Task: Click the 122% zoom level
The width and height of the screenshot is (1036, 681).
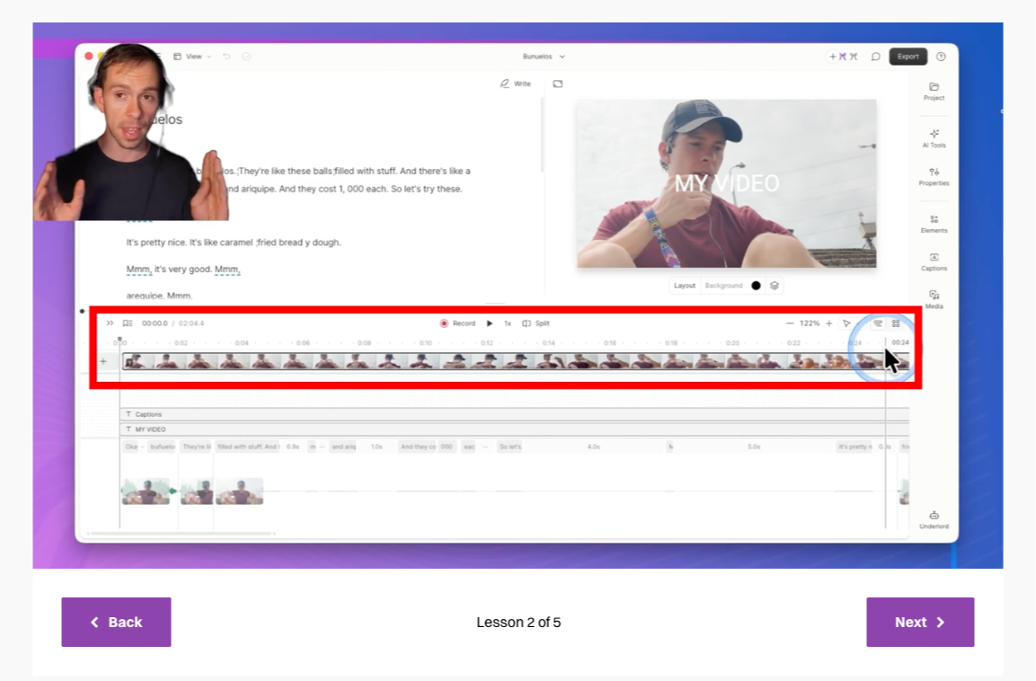Action: (x=810, y=323)
